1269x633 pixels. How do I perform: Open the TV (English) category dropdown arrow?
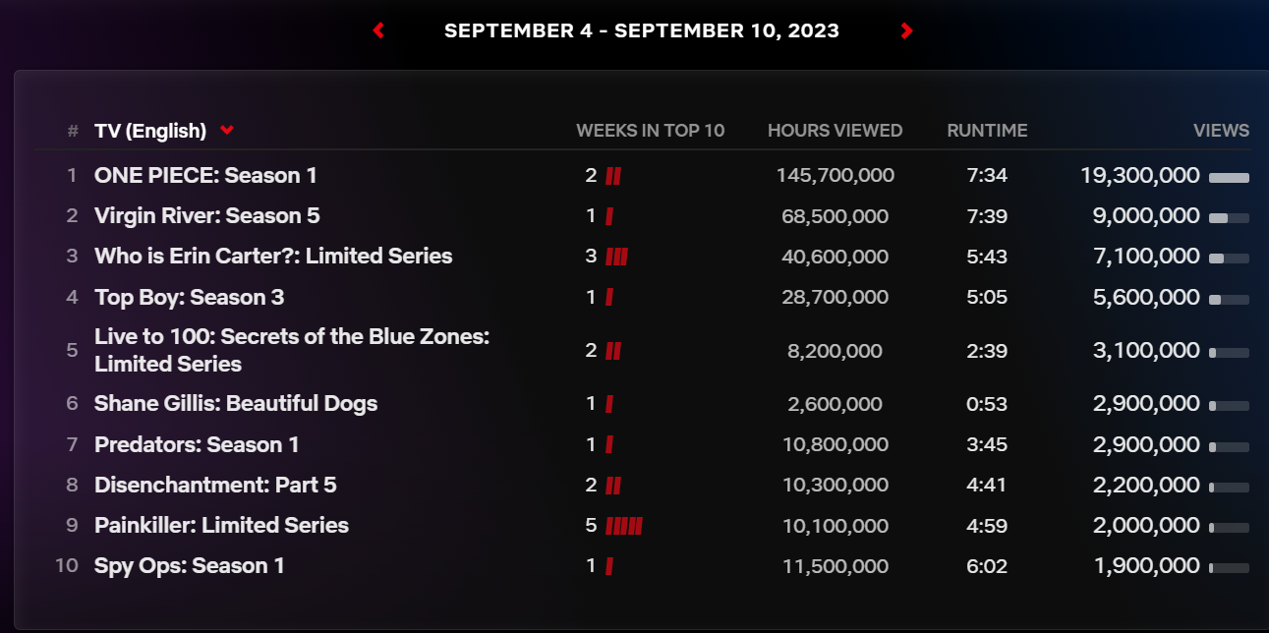(227, 130)
